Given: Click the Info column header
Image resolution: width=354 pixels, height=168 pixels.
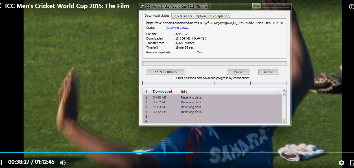Looking at the screenshot, I should (229, 91).
